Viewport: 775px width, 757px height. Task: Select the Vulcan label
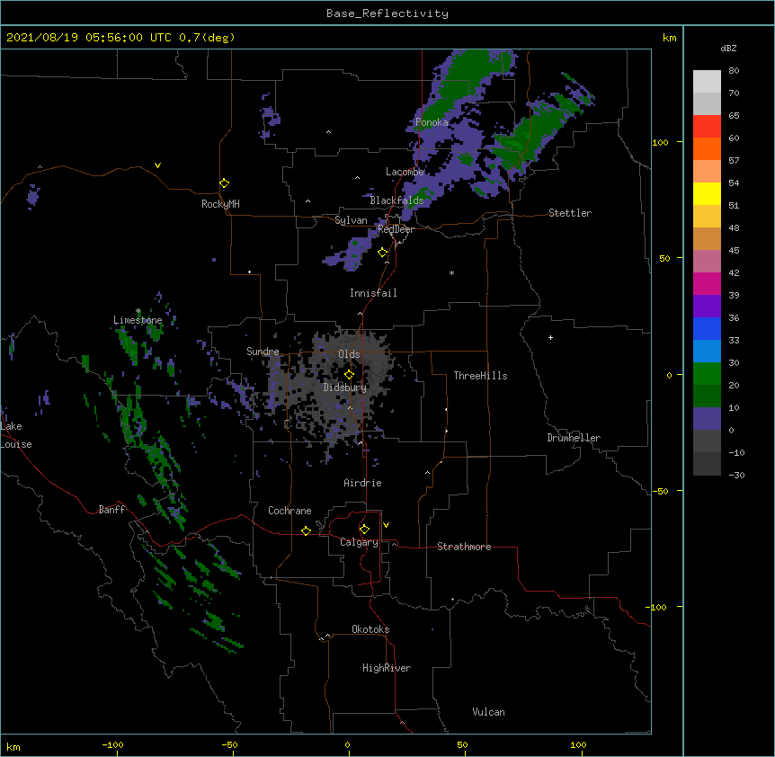tap(488, 712)
